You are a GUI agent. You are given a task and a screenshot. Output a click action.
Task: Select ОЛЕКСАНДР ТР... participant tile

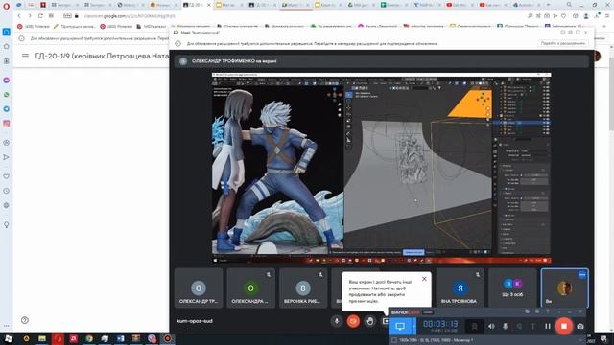(x=199, y=287)
